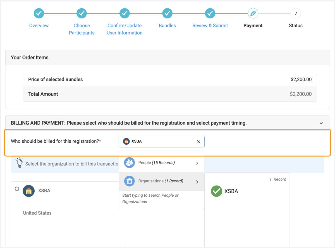Choose XSBA in the organization results panel

pyautogui.click(x=231, y=191)
